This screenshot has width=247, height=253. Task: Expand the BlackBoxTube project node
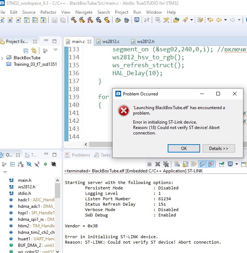pyautogui.click(x=2, y=58)
